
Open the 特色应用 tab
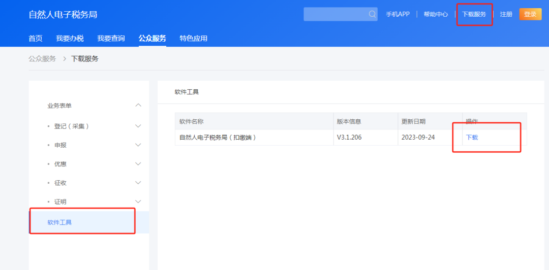tap(193, 39)
